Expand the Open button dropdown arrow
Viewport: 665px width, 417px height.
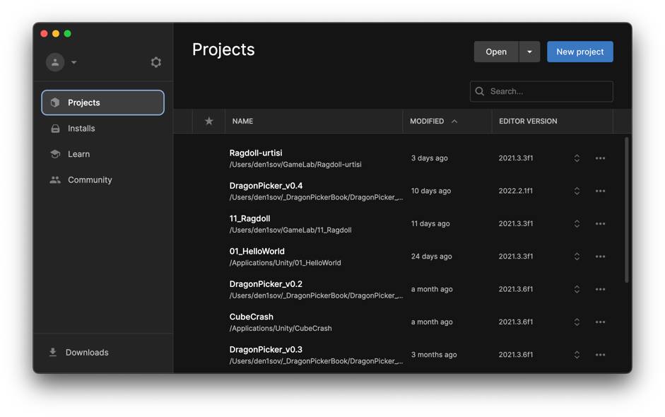coord(529,52)
